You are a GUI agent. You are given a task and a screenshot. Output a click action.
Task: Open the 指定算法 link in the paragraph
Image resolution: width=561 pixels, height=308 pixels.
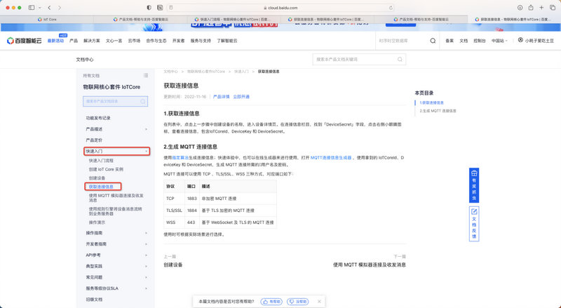point(180,158)
